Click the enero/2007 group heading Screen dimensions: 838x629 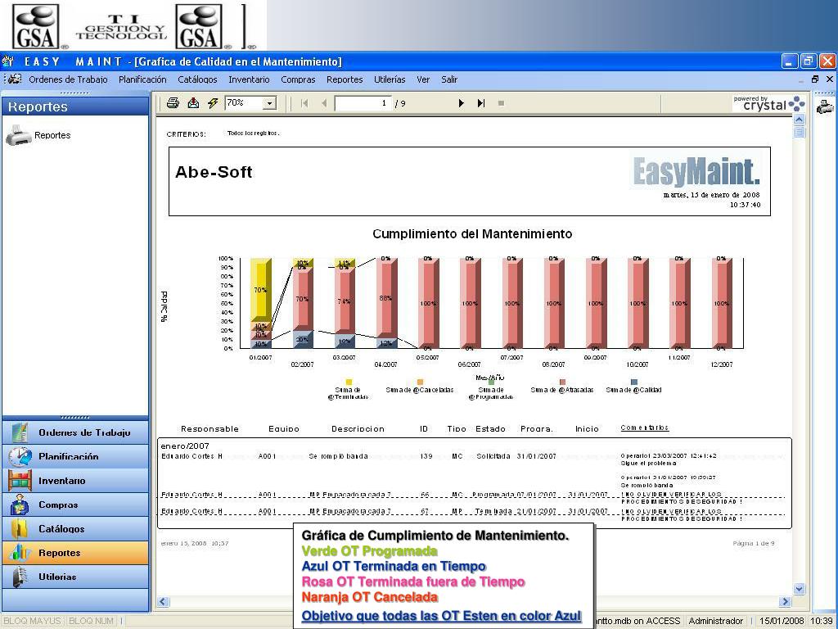point(185,446)
